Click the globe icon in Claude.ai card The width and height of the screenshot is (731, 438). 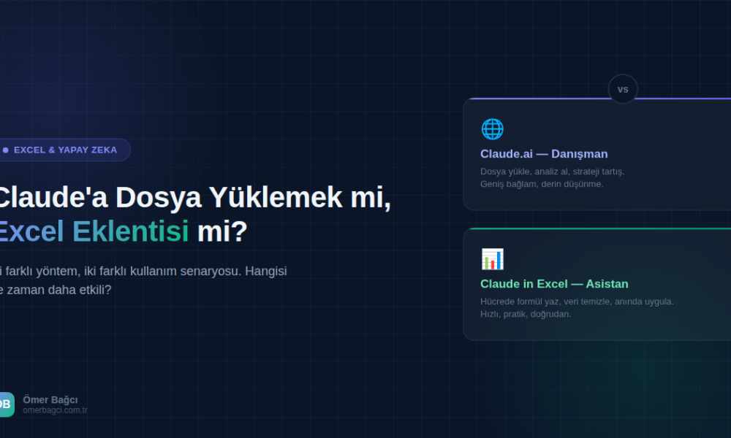coord(492,129)
